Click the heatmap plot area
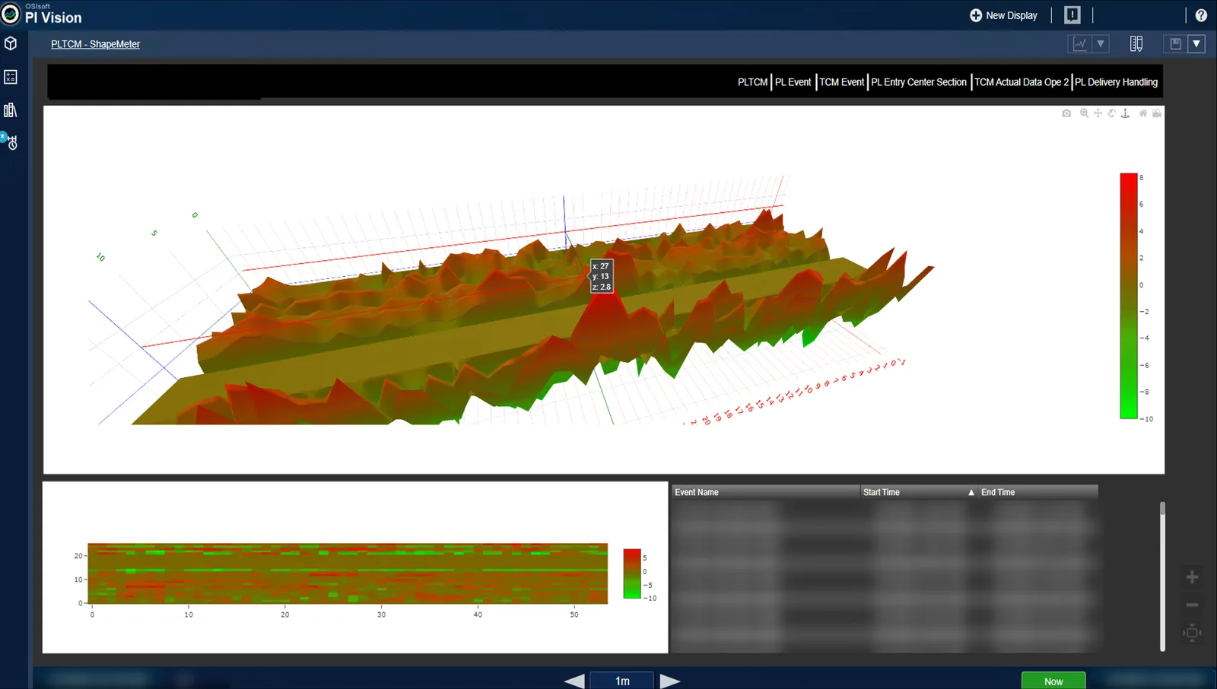The width and height of the screenshot is (1217, 689). (348, 573)
